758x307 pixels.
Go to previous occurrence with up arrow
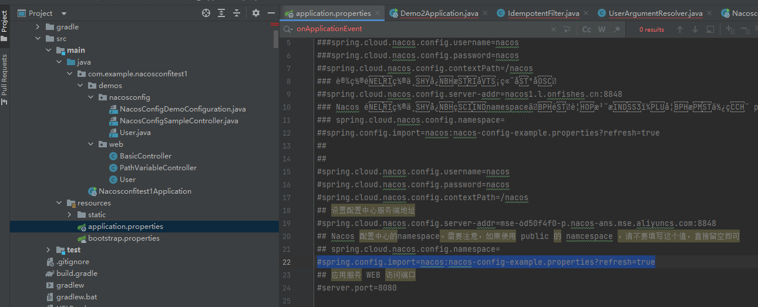[x=680, y=29]
